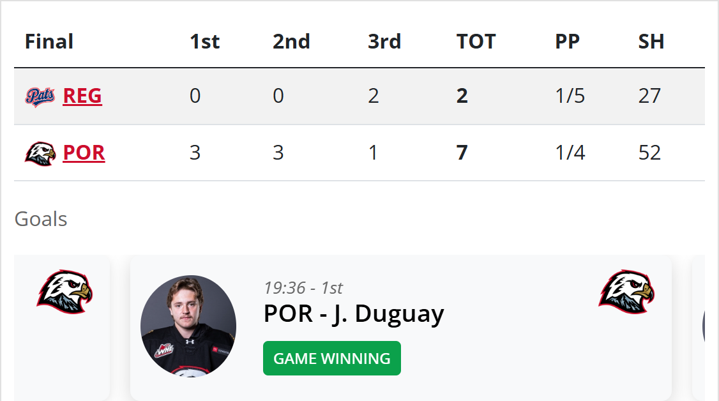The width and height of the screenshot is (719, 401).
Task: Click the Regina Pats logo icon
Action: [40, 96]
